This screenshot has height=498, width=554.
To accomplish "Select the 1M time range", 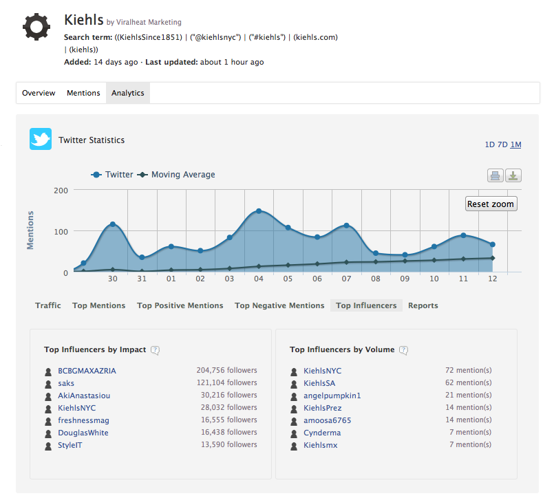I will pyautogui.click(x=515, y=144).
